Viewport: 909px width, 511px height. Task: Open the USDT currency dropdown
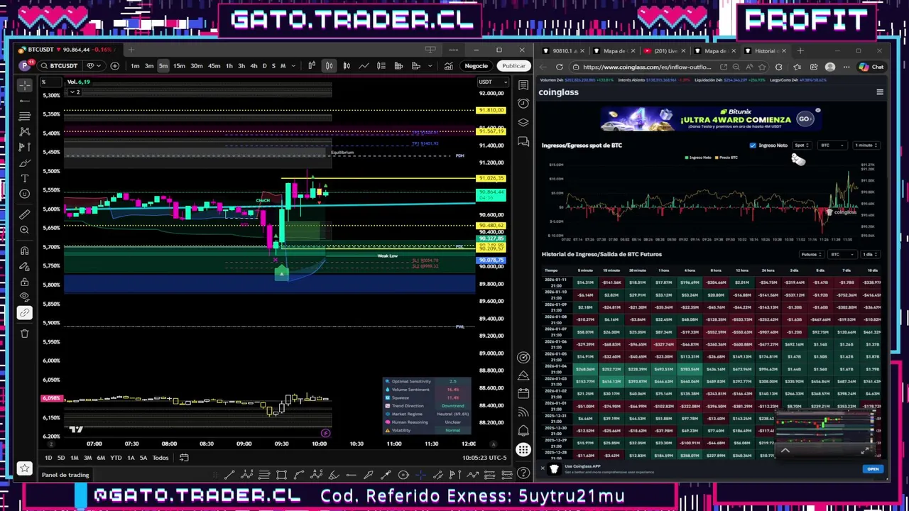click(492, 82)
